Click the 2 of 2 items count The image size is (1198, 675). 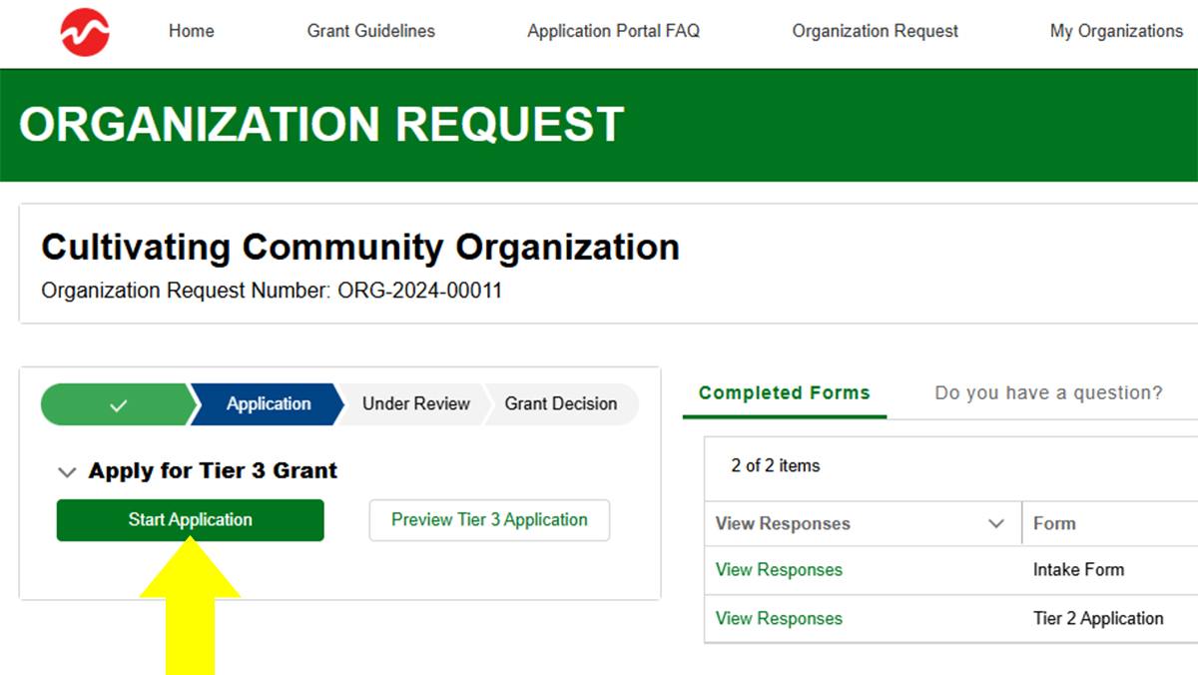[x=776, y=466]
